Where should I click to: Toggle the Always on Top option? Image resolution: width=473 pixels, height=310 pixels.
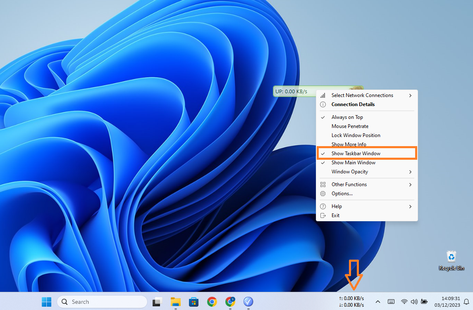coord(347,117)
